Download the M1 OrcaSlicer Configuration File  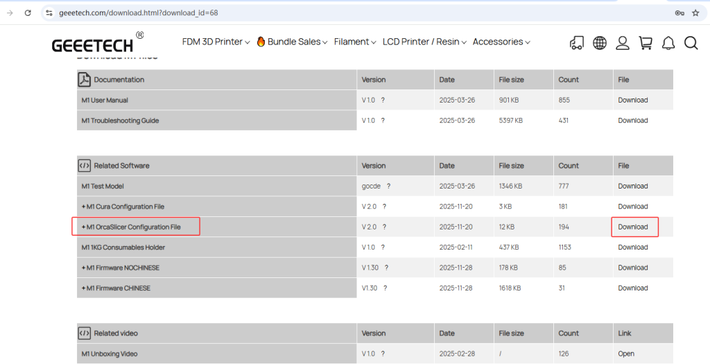(x=633, y=227)
